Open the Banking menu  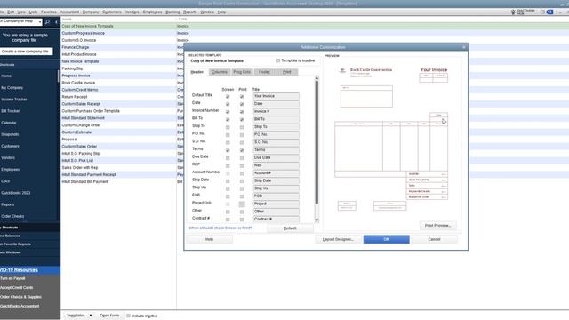click(x=172, y=12)
